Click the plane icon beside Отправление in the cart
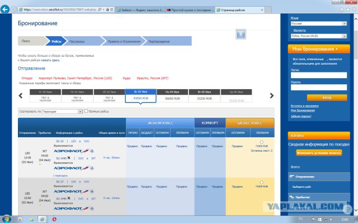Screen dimensions: 358x223 pyautogui.click(x=291, y=176)
